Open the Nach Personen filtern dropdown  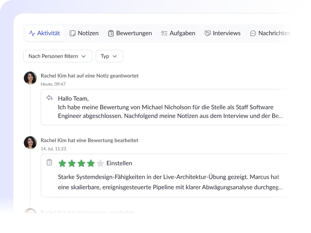(58, 56)
